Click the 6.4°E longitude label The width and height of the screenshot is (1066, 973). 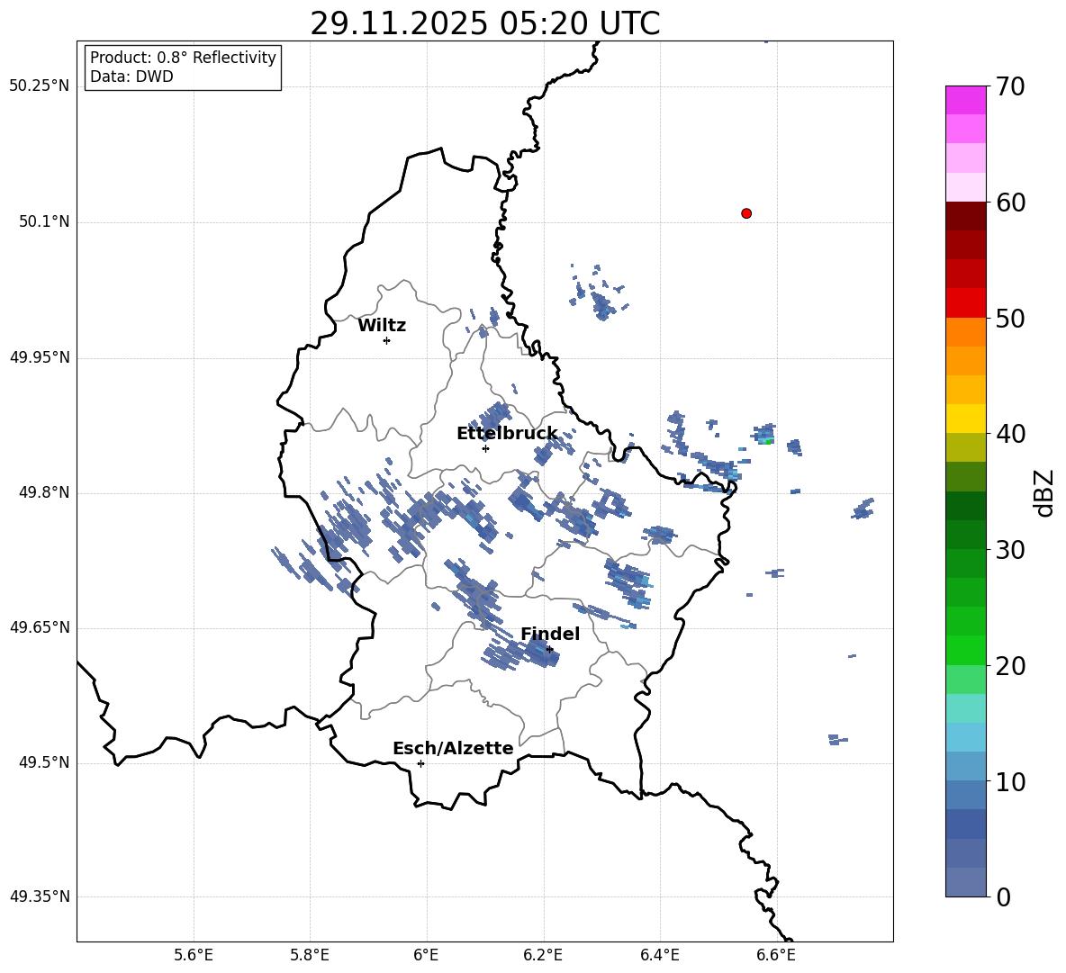(659, 955)
